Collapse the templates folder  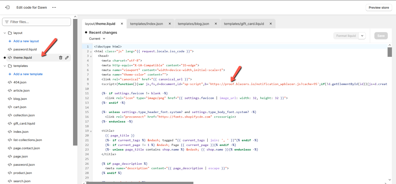pos(5,66)
